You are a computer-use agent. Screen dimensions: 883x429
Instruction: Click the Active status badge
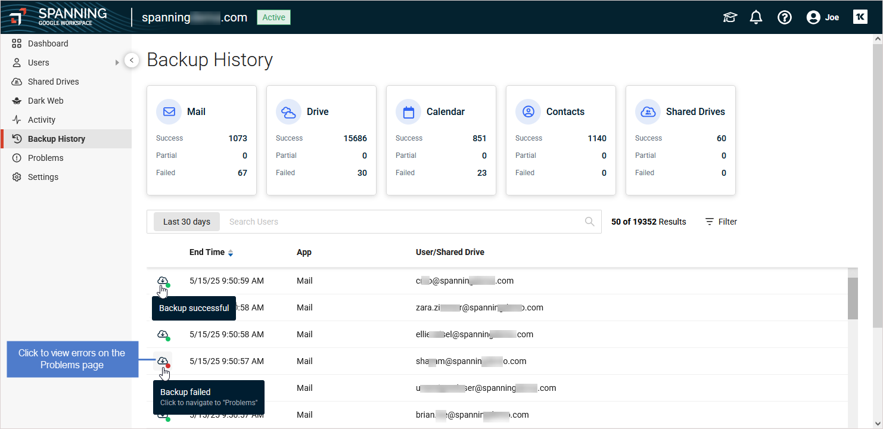coord(273,17)
